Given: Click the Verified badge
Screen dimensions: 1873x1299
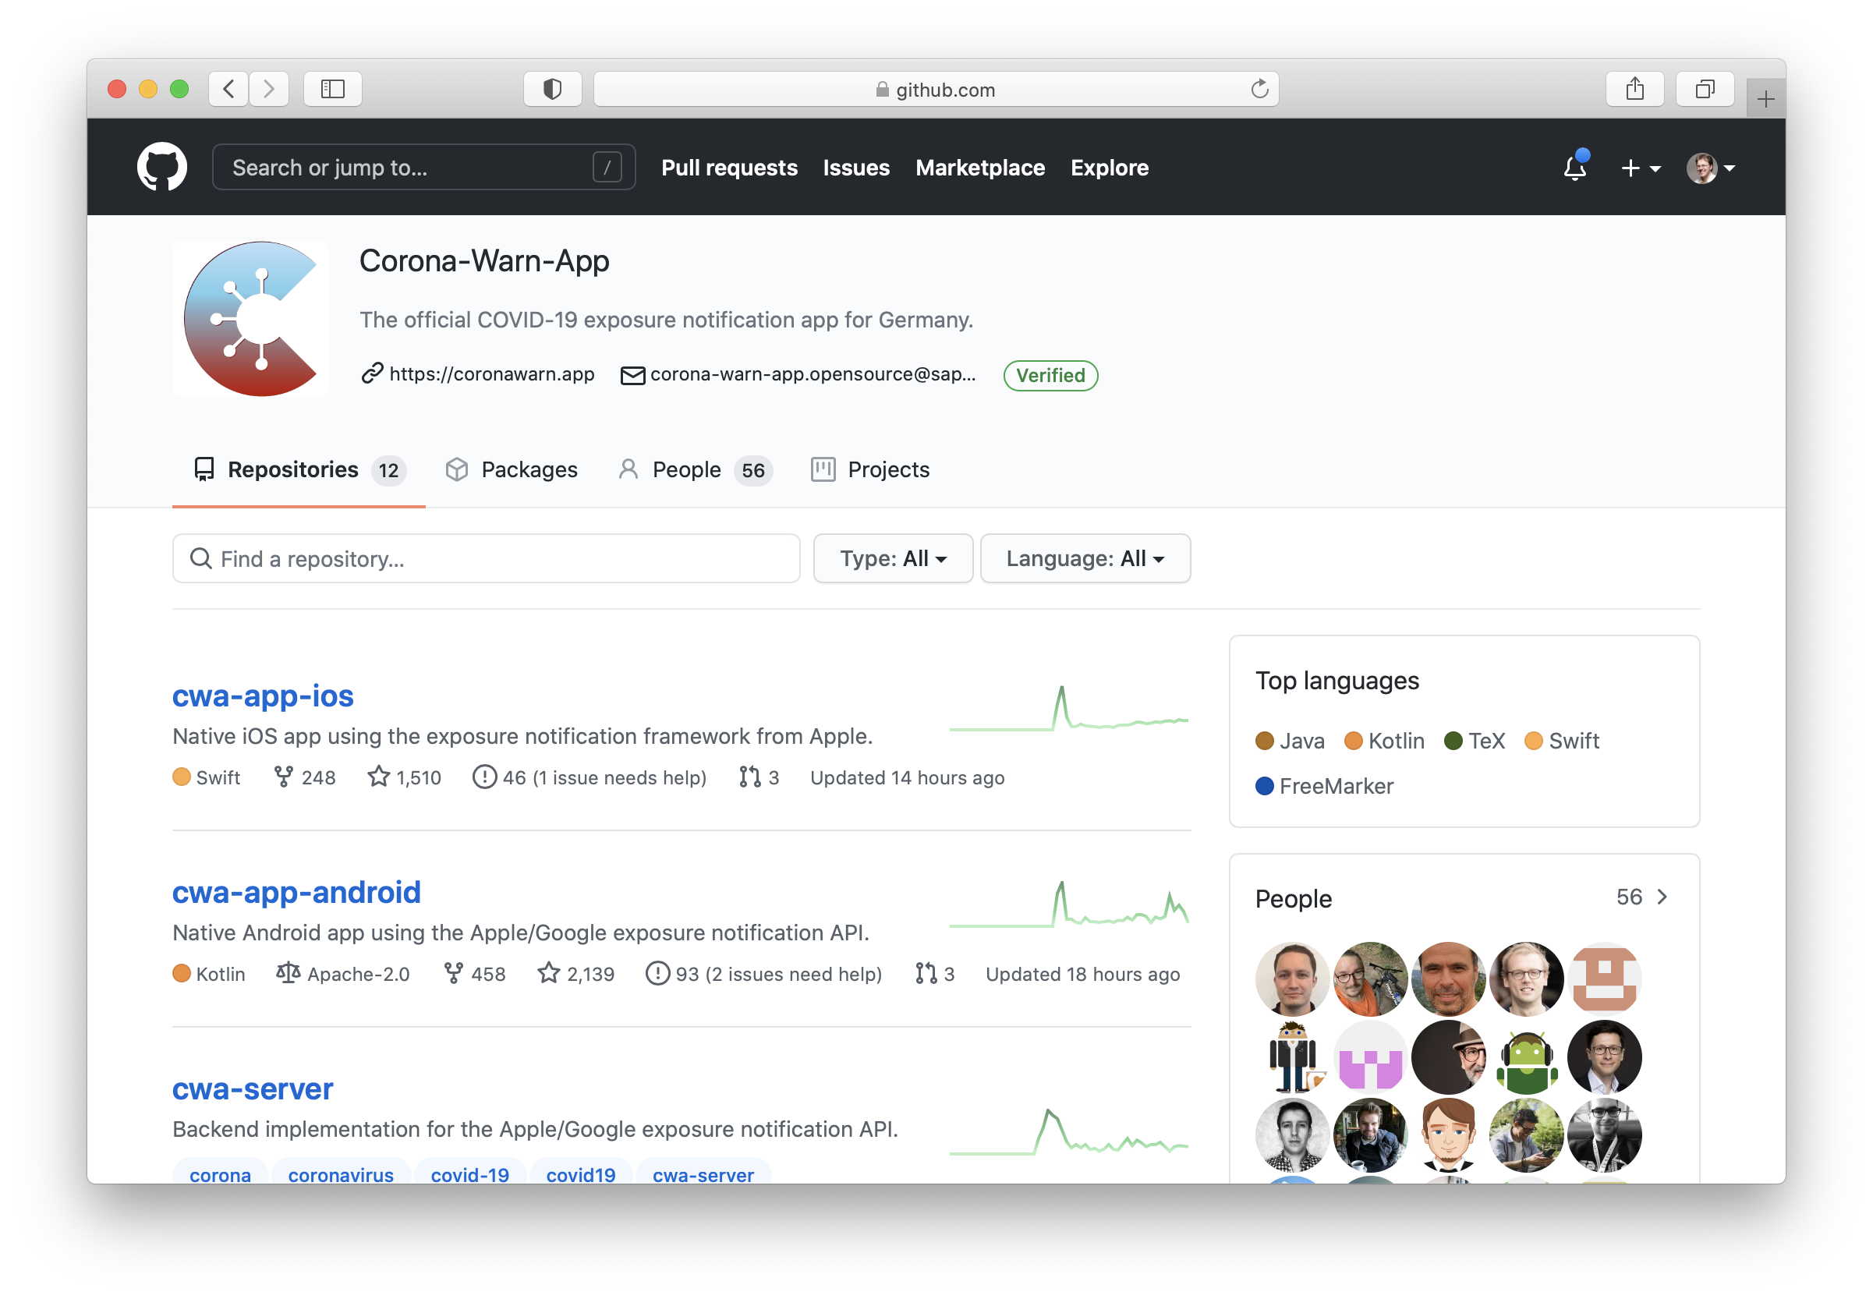Looking at the screenshot, I should [1050, 375].
